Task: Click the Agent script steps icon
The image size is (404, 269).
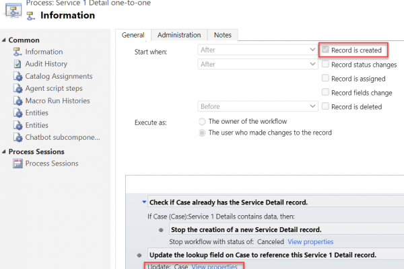Action: pyautogui.click(x=18, y=88)
